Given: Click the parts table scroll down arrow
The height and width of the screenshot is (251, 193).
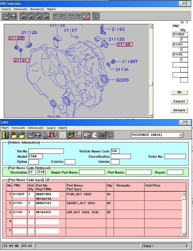Looking at the screenshot, I should click(184, 233).
